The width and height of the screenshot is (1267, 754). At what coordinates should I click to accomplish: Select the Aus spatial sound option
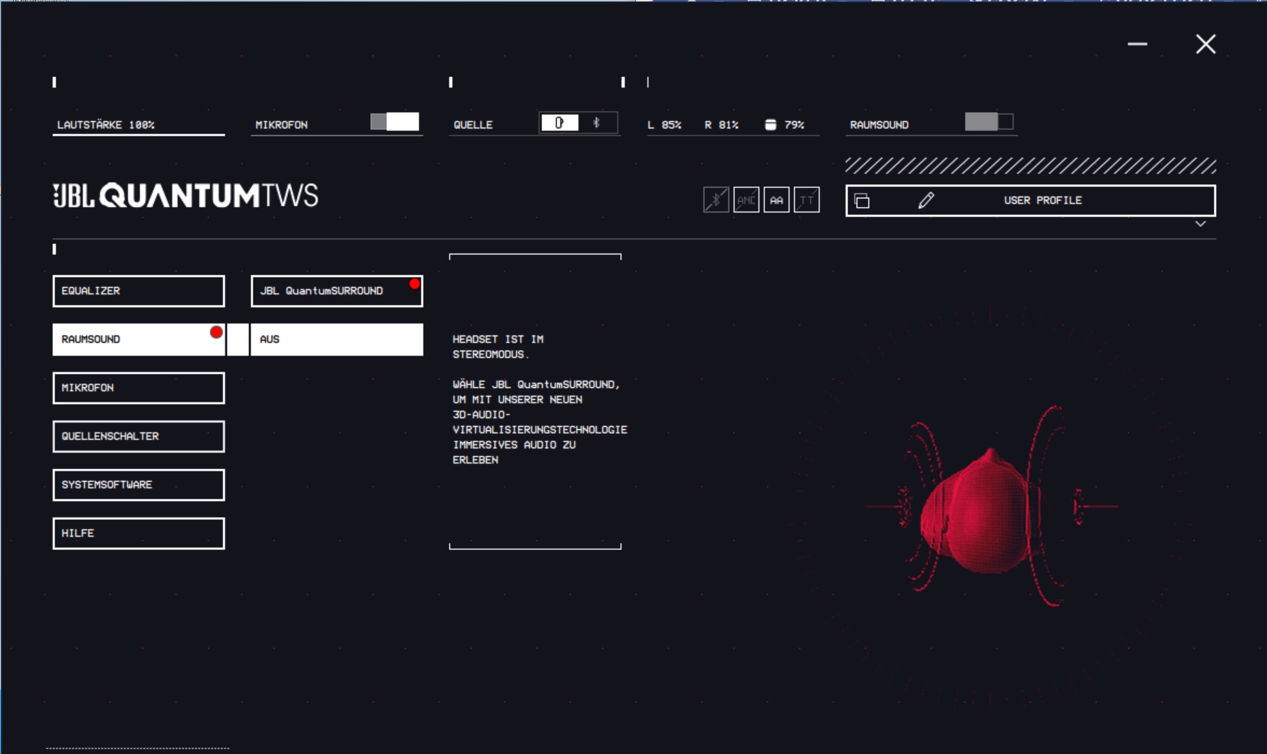[x=337, y=339]
